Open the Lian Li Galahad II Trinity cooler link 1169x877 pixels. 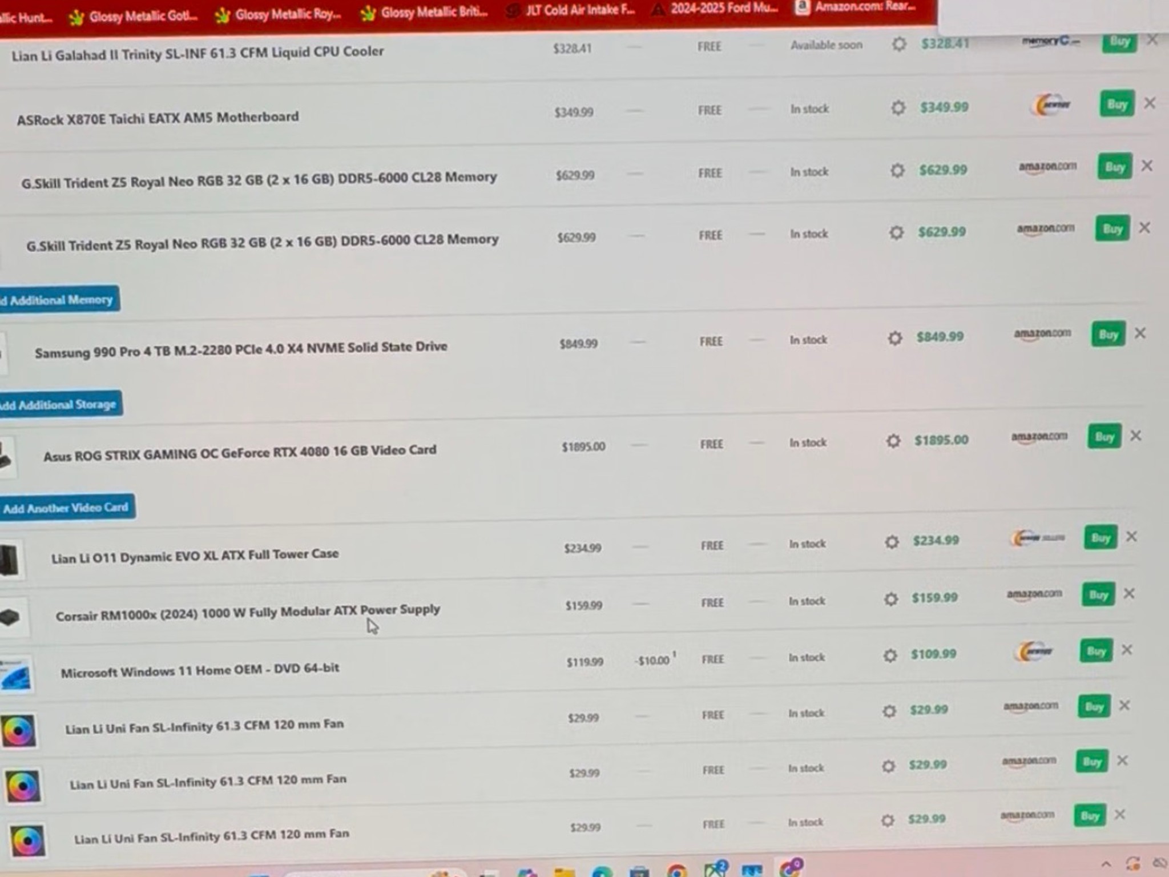pos(197,53)
